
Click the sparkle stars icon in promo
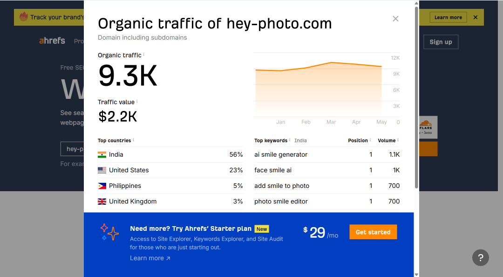(109, 232)
